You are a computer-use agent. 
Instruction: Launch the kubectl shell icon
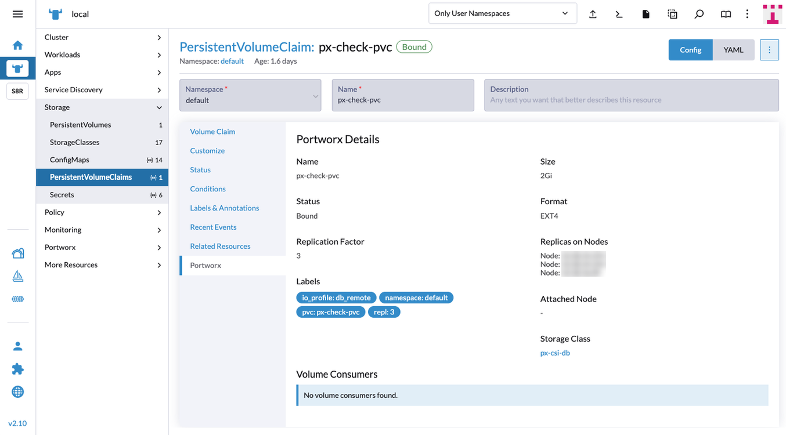619,14
